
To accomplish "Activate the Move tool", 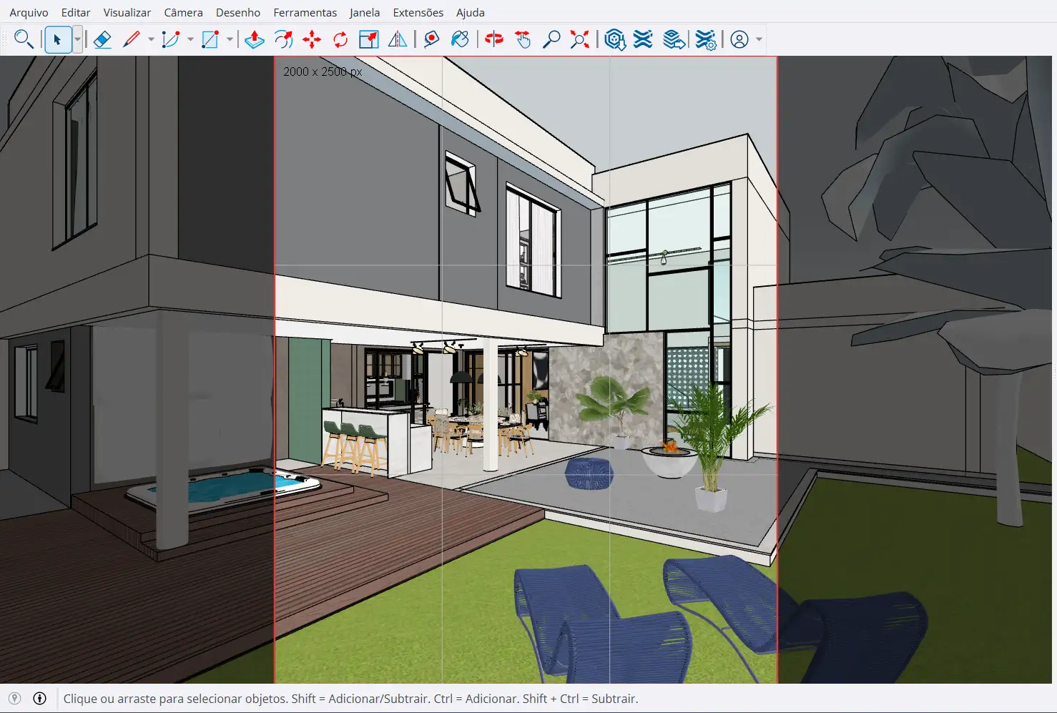I will coord(312,39).
